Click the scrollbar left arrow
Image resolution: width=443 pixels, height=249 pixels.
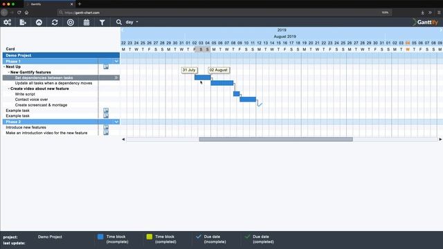point(123,139)
